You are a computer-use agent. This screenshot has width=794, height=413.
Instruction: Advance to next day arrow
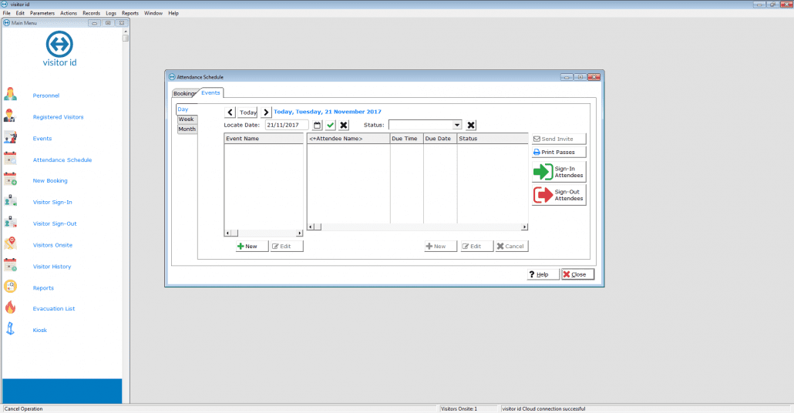coord(266,112)
